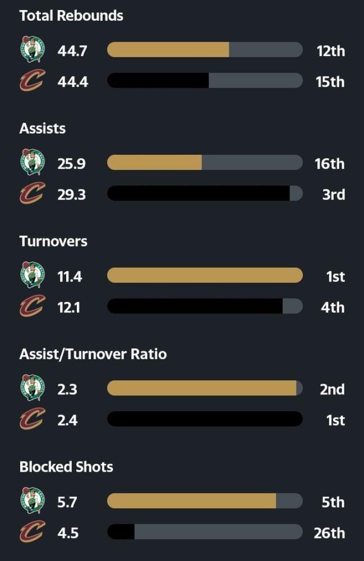Click Cavaliers logo in Assist/Turnover Ratio row
This screenshot has width=364, height=561.
point(33,419)
